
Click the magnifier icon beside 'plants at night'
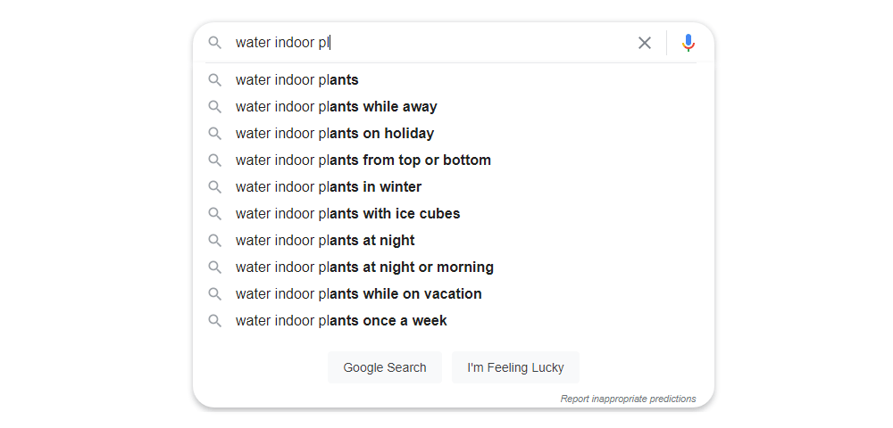214,240
